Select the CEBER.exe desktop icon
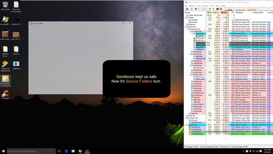The height and width of the screenshot is (154, 273). (16, 65)
